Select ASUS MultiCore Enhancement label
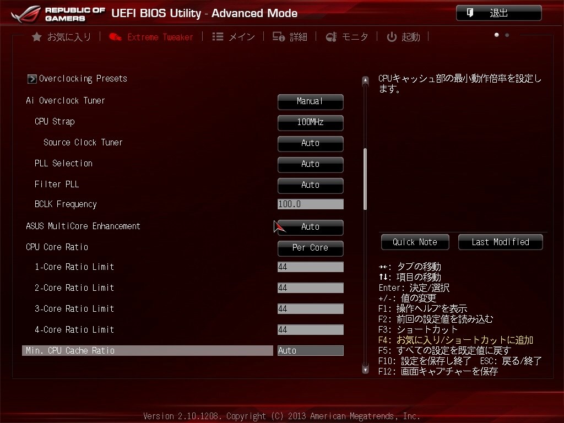 [x=83, y=226]
